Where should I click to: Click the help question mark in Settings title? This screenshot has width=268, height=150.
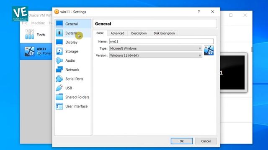point(199,12)
